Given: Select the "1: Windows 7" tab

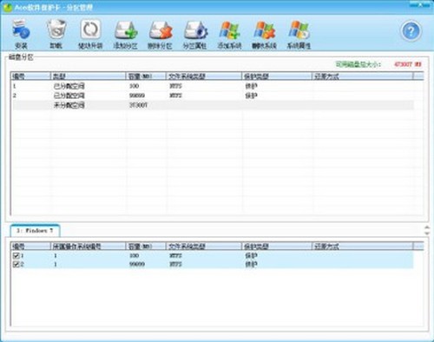Looking at the screenshot, I should (x=35, y=230).
